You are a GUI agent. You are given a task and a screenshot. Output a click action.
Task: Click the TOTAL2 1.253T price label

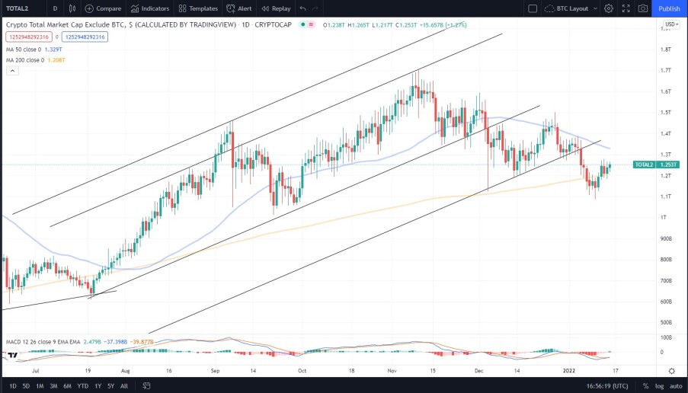[657, 165]
